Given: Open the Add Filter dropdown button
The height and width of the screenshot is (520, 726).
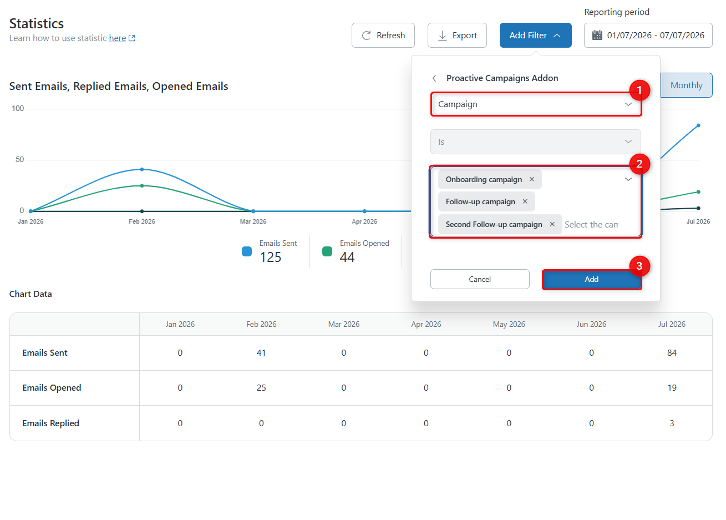Looking at the screenshot, I should coord(535,35).
